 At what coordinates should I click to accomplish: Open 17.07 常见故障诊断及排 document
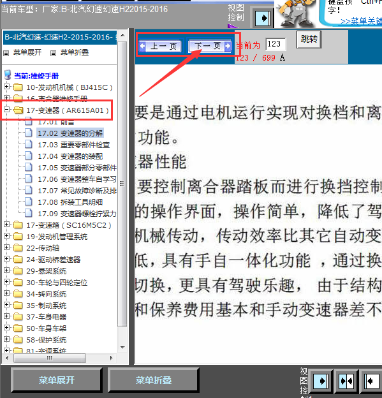click(x=77, y=191)
